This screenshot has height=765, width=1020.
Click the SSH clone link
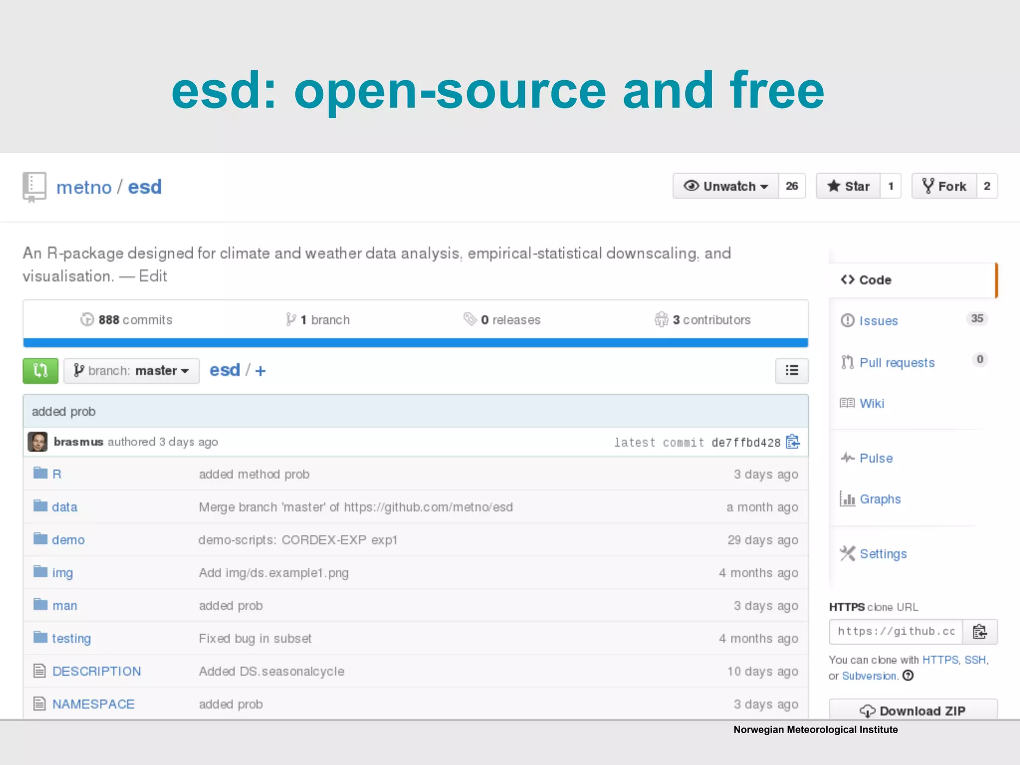pyautogui.click(x=975, y=660)
